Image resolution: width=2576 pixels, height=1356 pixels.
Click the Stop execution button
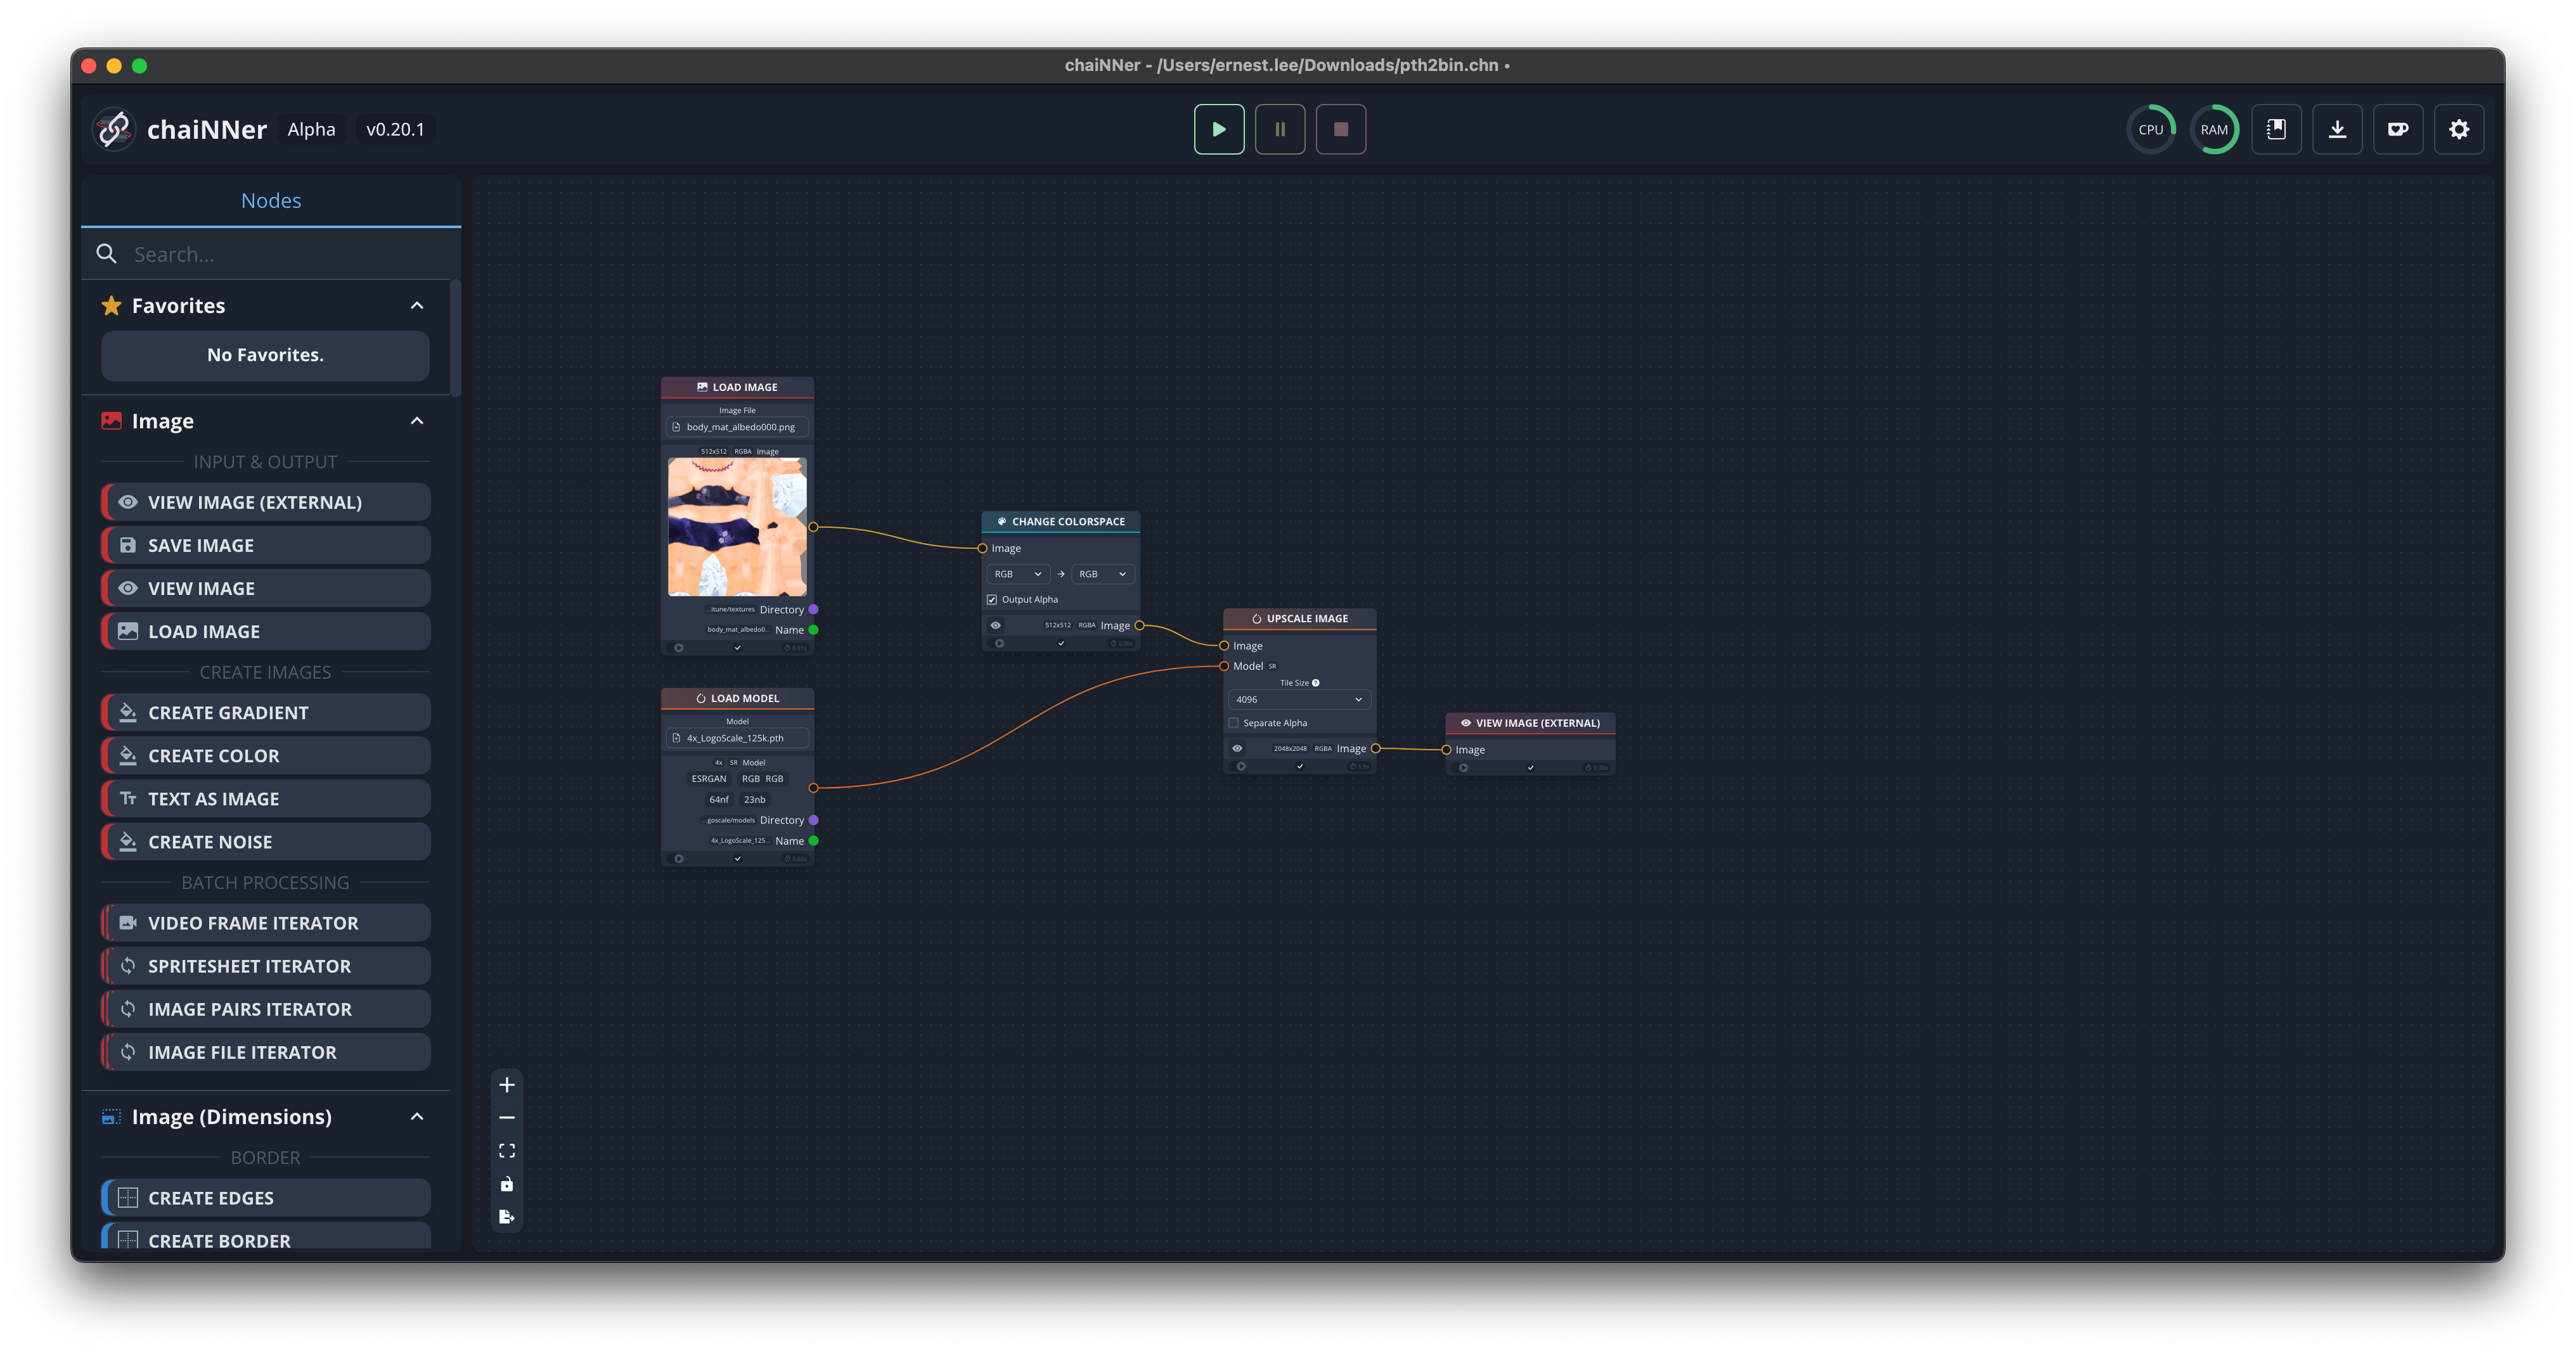tap(1341, 129)
